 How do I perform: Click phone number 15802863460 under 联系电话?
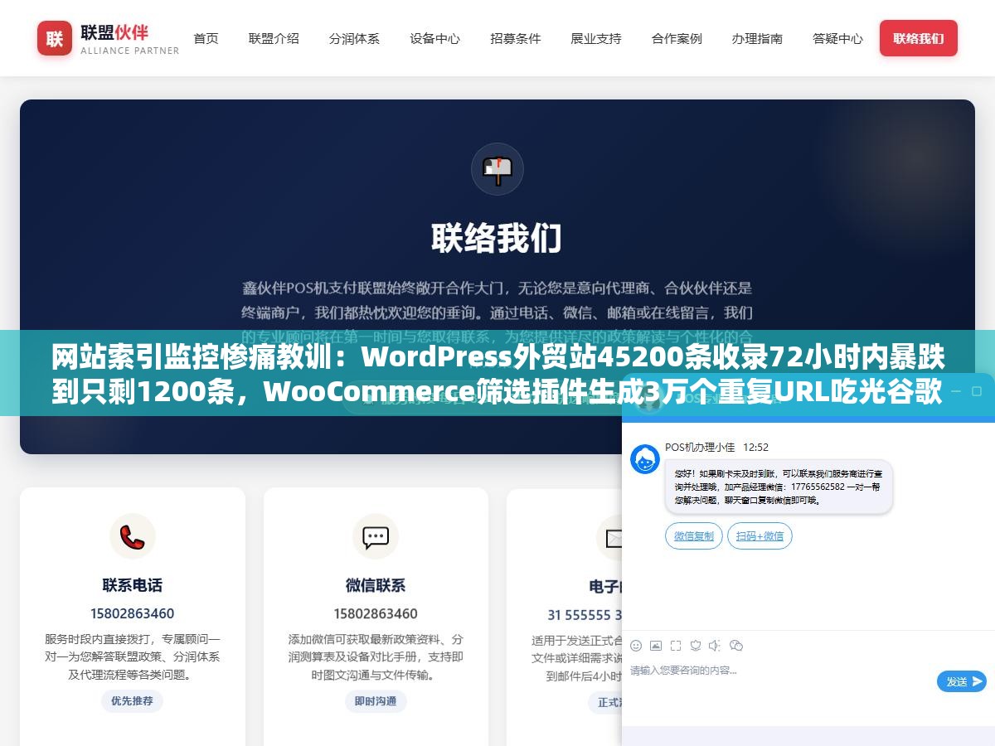(133, 613)
